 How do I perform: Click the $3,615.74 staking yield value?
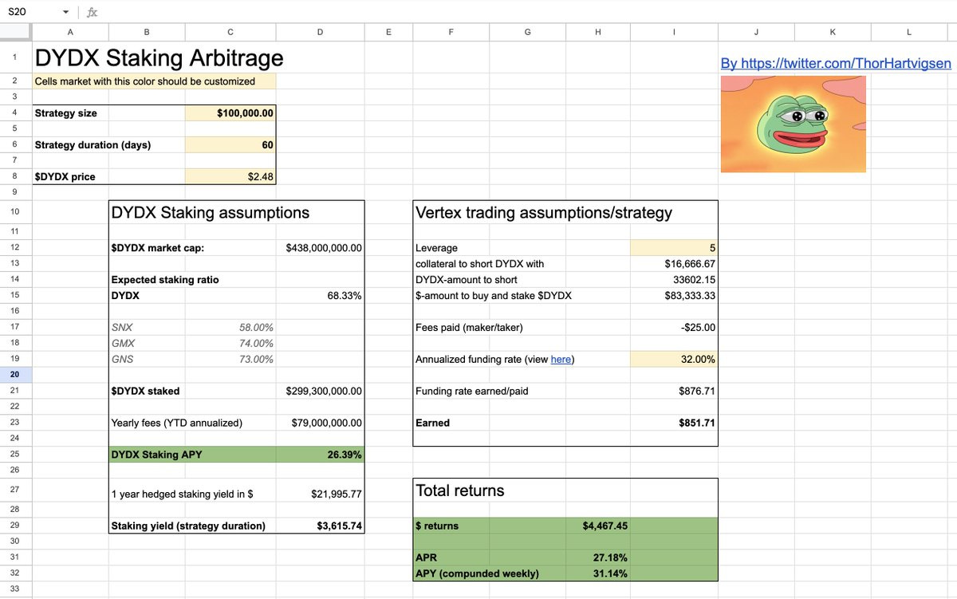coord(339,526)
